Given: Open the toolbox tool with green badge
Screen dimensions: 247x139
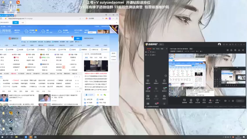Looking at the screenshot, I should [x=164, y=89].
